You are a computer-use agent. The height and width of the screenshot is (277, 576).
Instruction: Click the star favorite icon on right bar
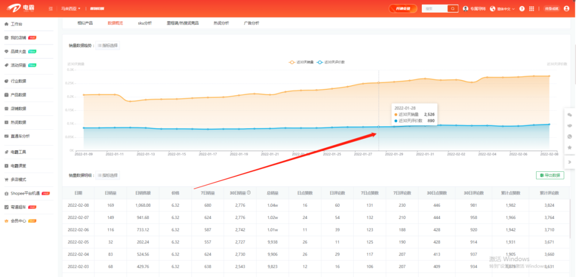click(570, 147)
